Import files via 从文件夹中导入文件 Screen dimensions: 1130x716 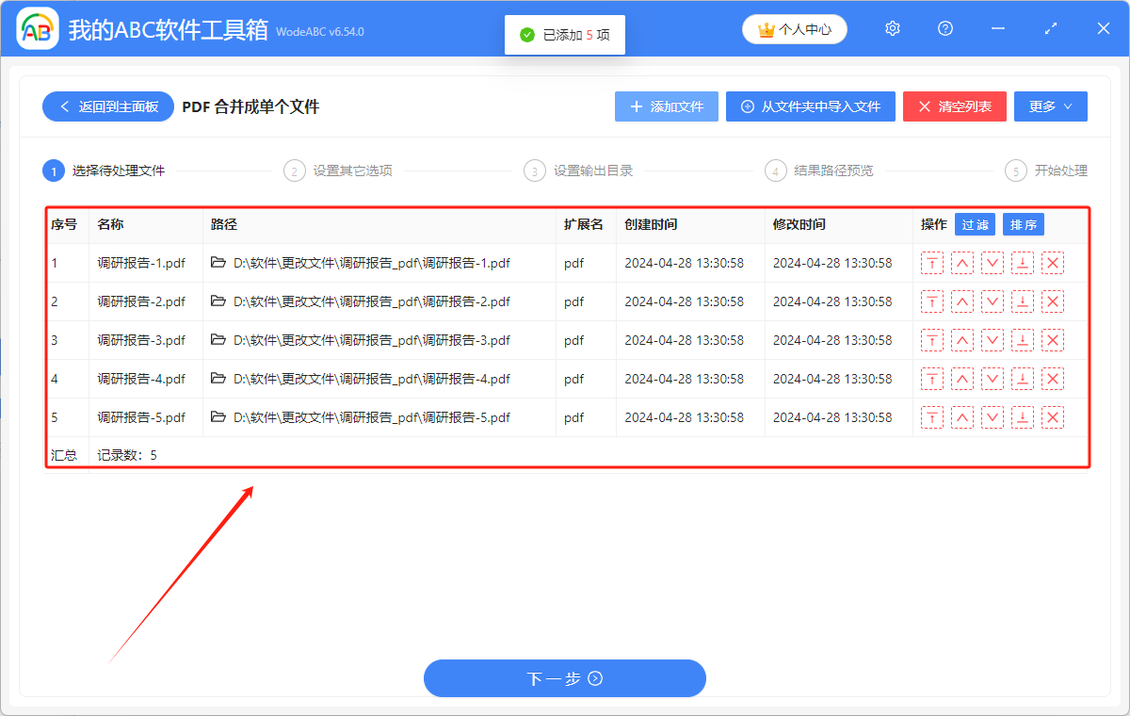[810, 106]
